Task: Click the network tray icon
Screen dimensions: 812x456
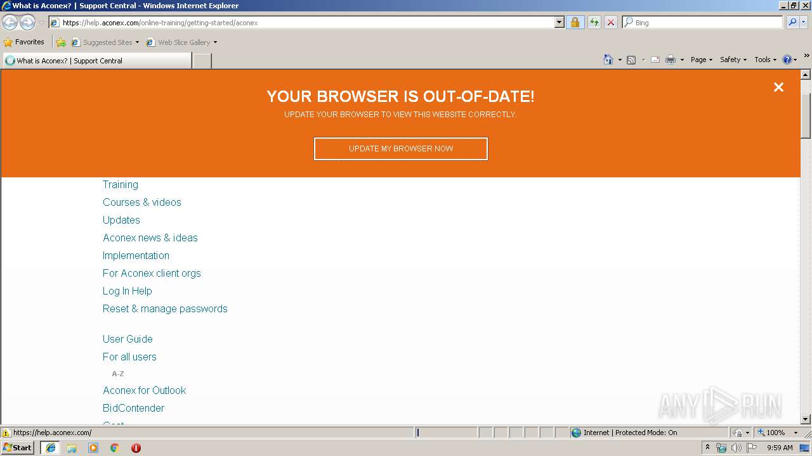Action: pos(721,448)
